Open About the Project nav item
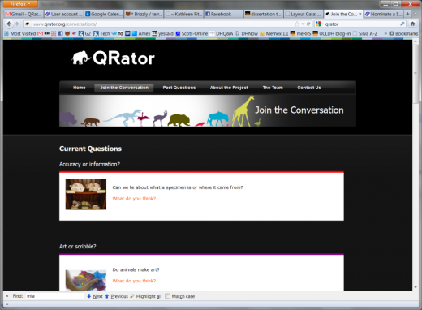Image resolution: width=422 pixels, height=310 pixels. 229,88
